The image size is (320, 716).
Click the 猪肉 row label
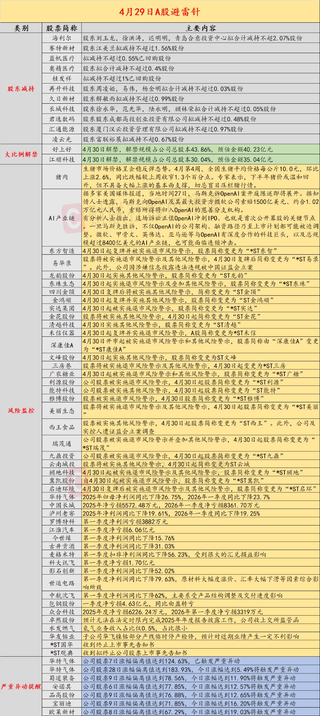(62, 177)
